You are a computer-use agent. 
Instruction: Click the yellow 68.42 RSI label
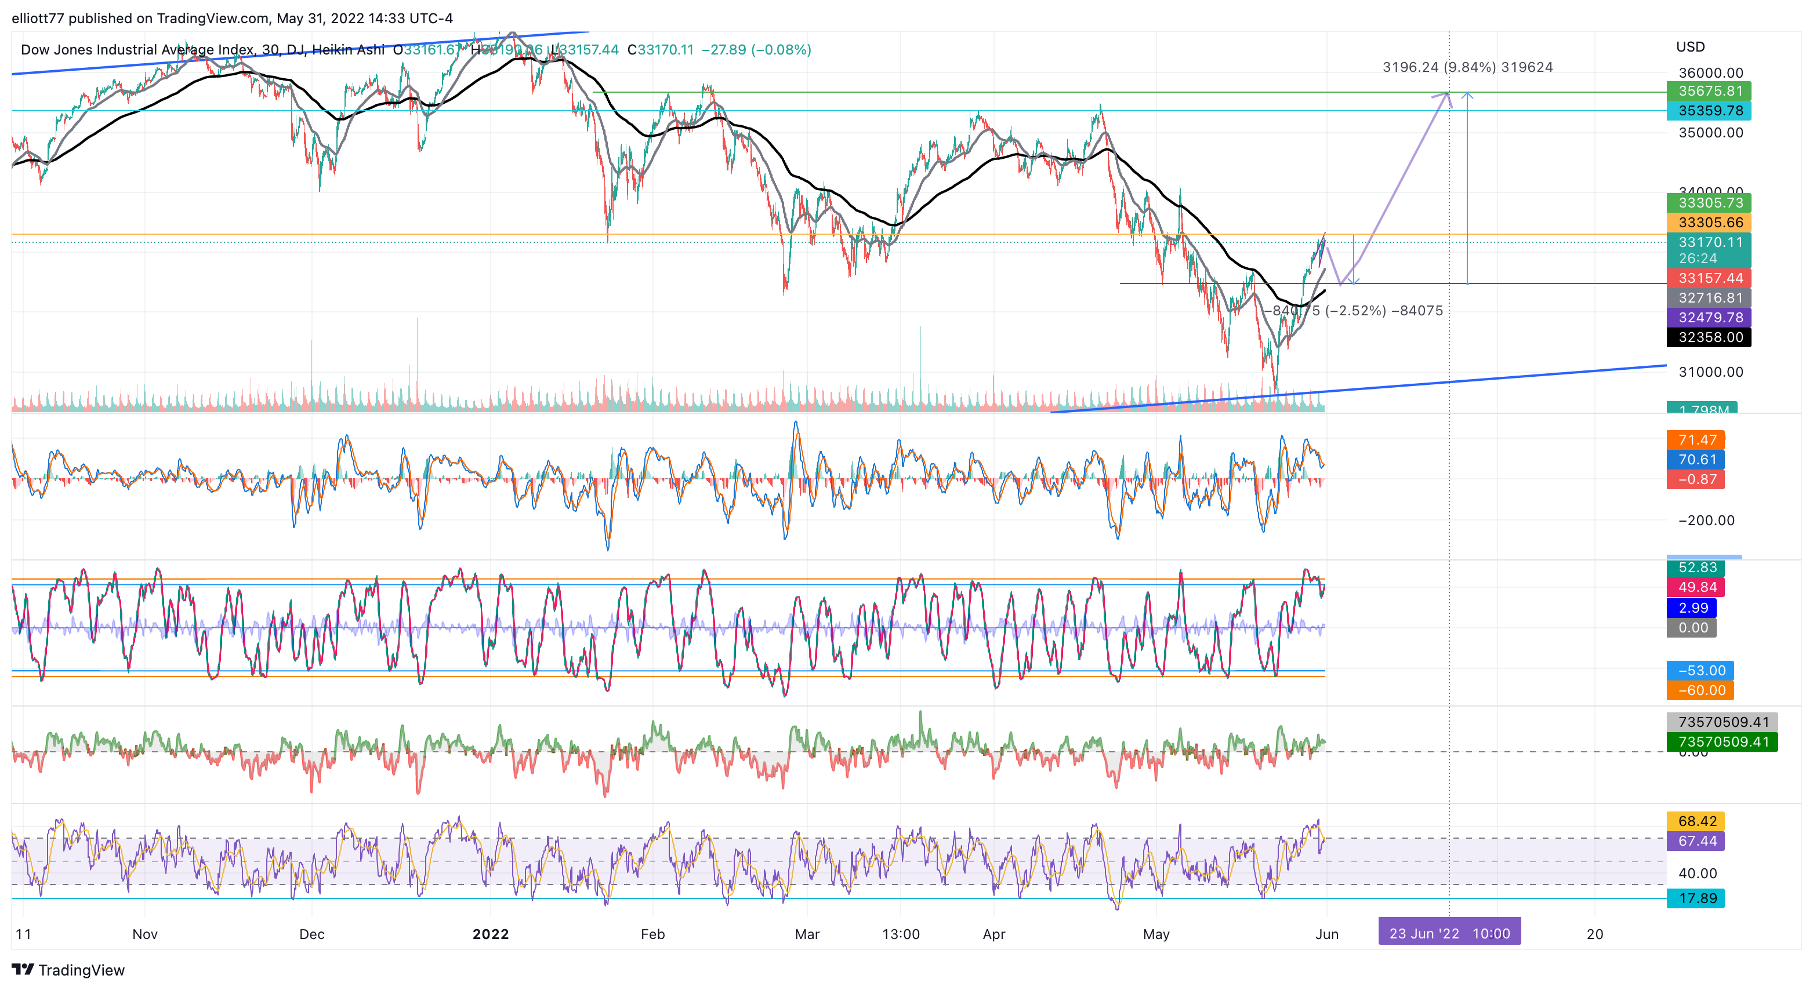click(x=1695, y=821)
